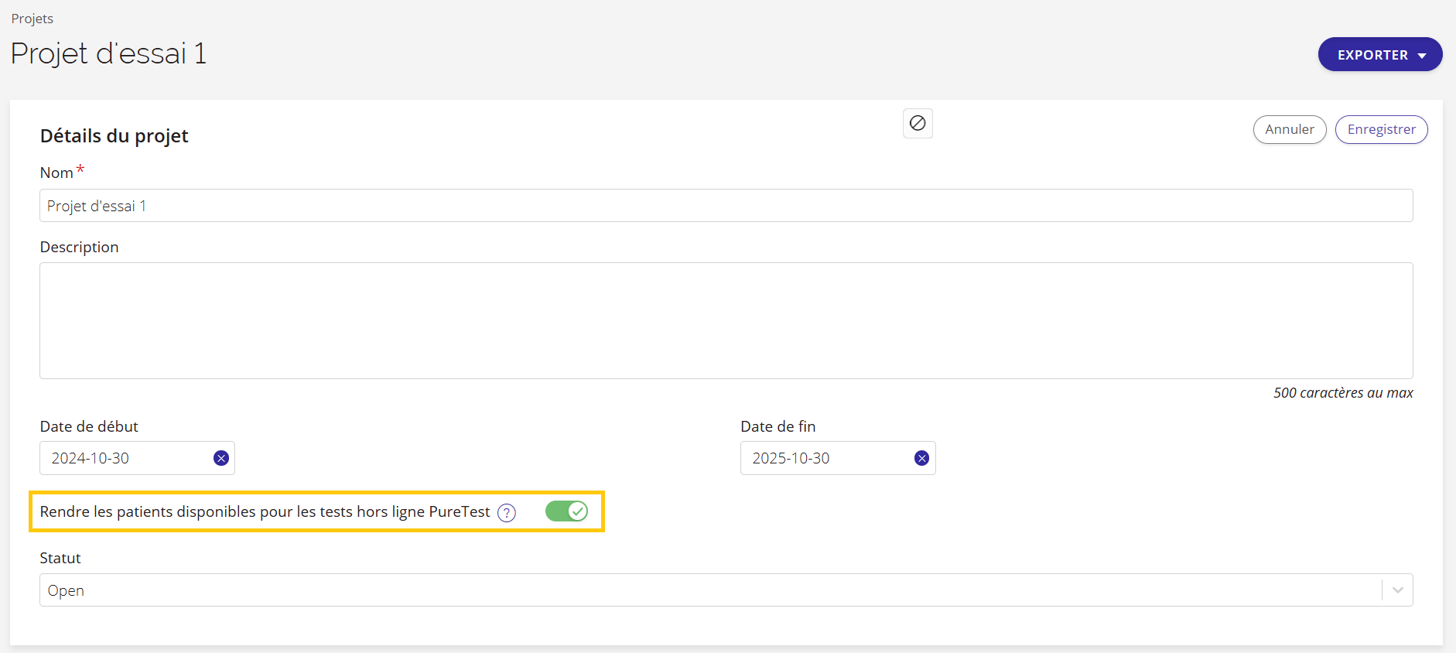Image resolution: width=1456 pixels, height=653 pixels.
Task: Clear the end date 2025-10-30
Action: 921,458
